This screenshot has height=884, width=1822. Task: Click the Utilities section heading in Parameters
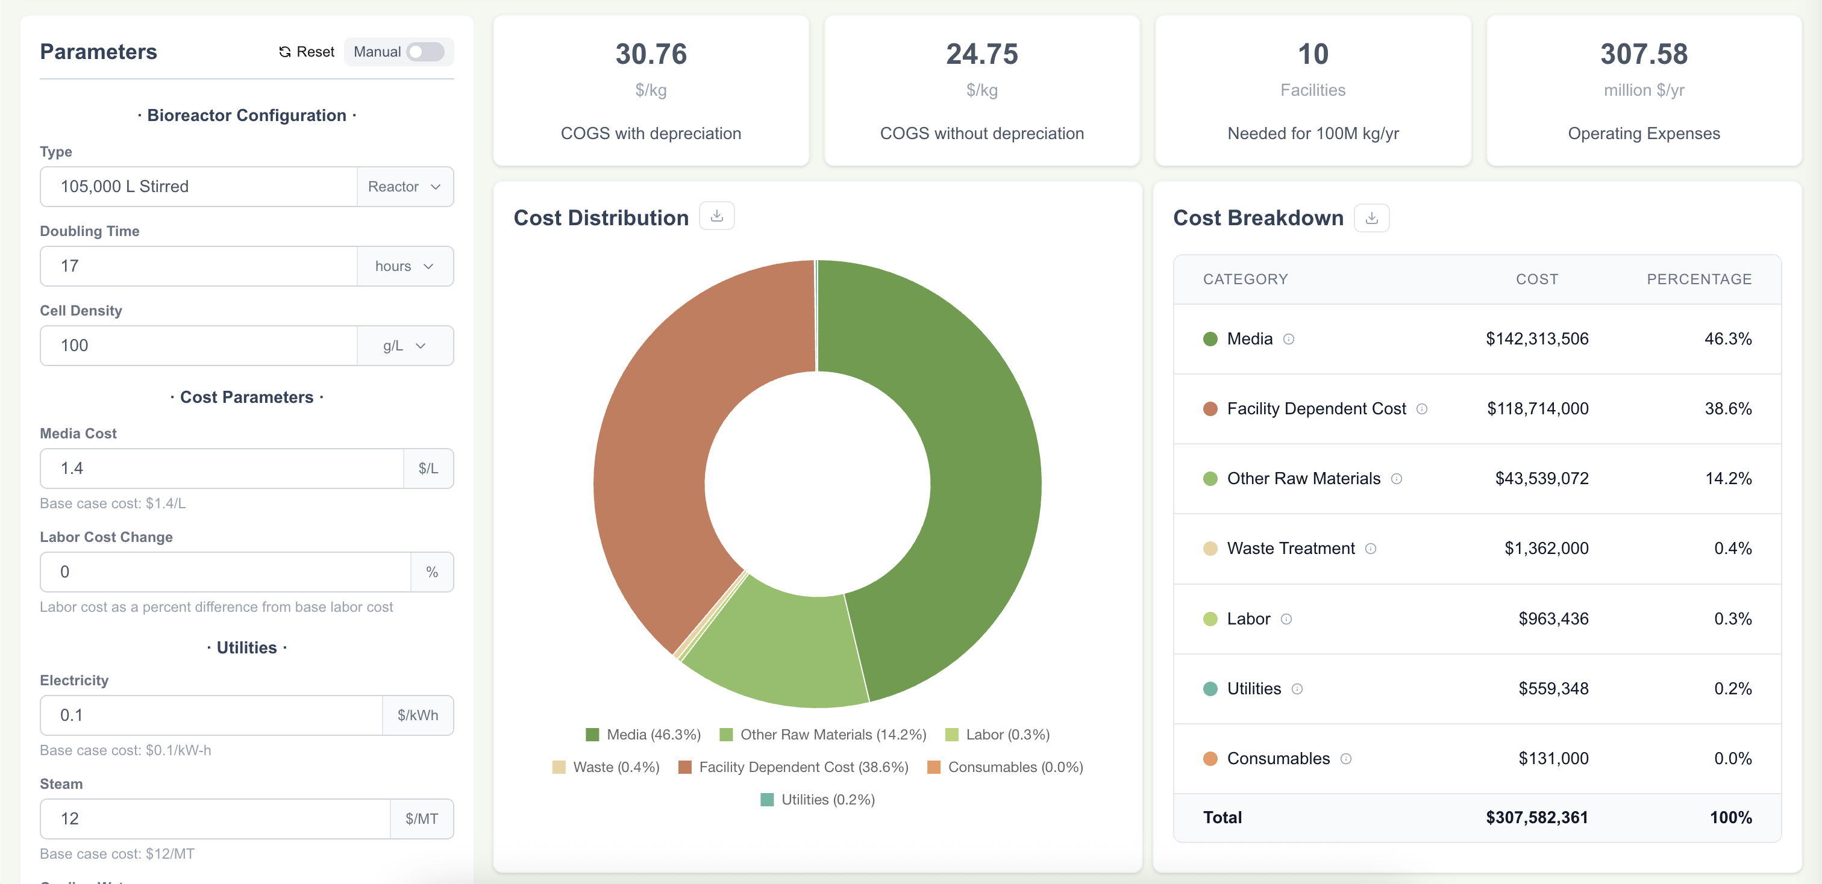[247, 648]
